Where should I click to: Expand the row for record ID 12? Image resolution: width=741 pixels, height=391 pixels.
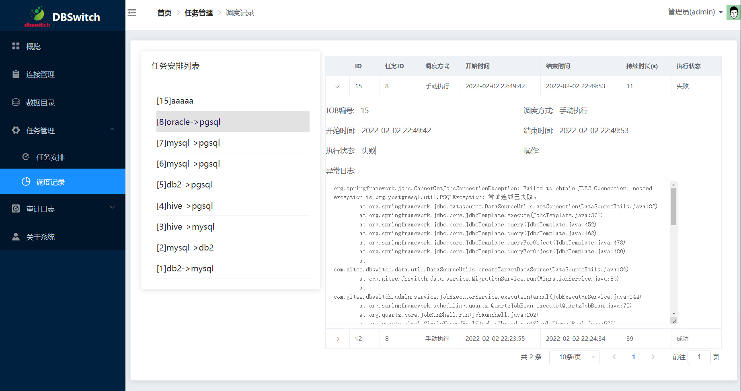(x=338, y=339)
